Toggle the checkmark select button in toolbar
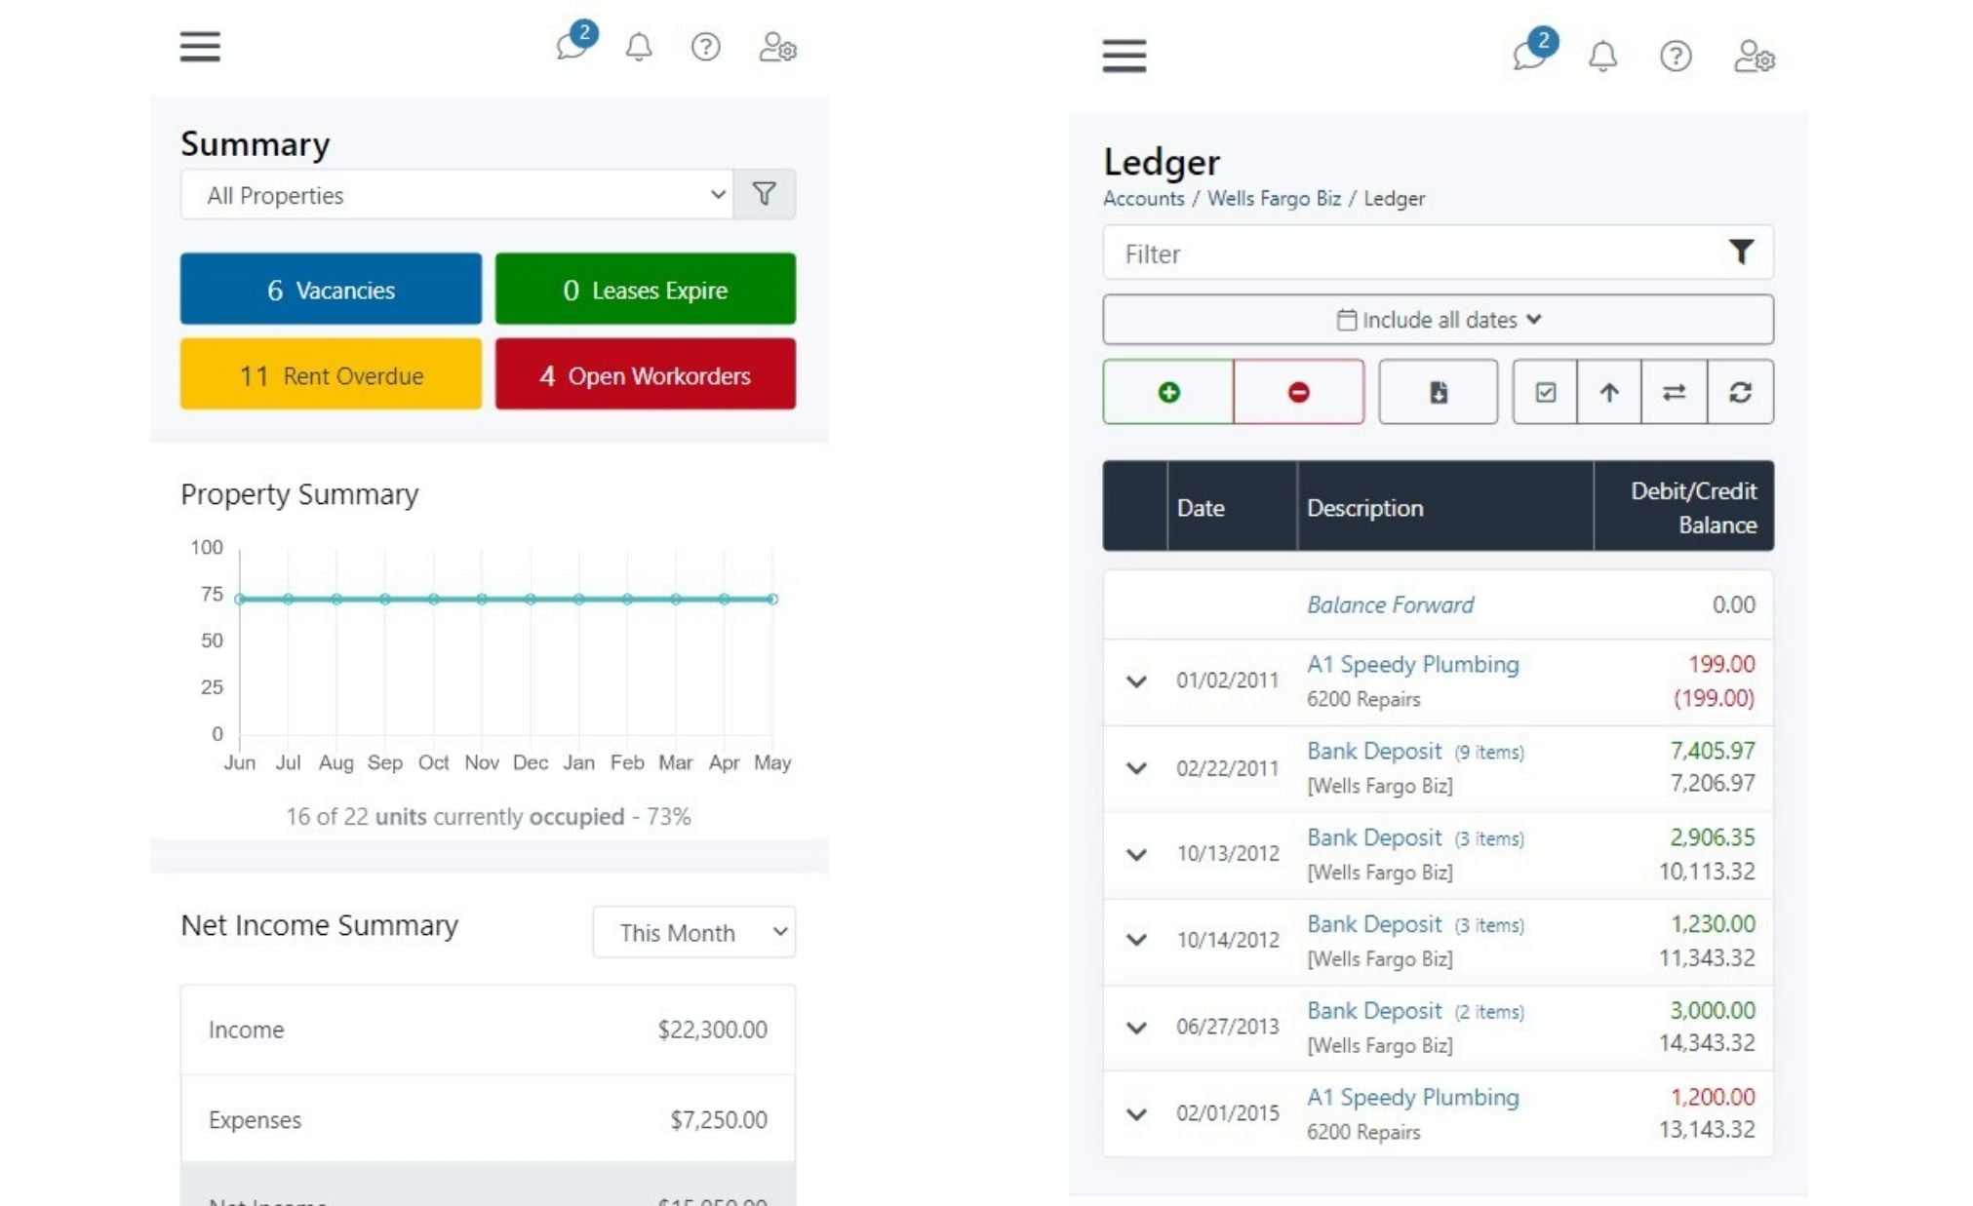1973x1206 pixels. [1545, 392]
